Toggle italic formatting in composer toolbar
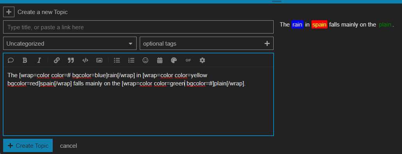Image resolution: width=402 pixels, height=154 pixels. (39, 60)
